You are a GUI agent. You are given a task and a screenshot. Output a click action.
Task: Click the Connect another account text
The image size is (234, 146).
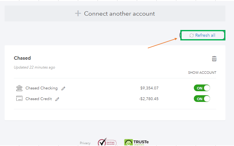pos(119,14)
